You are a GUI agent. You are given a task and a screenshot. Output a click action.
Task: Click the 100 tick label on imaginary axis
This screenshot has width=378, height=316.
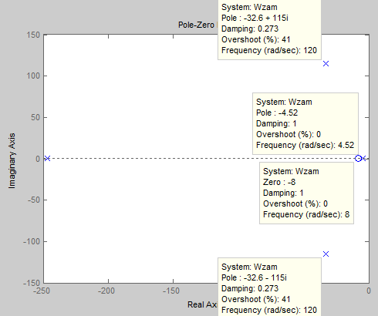[x=33, y=76]
